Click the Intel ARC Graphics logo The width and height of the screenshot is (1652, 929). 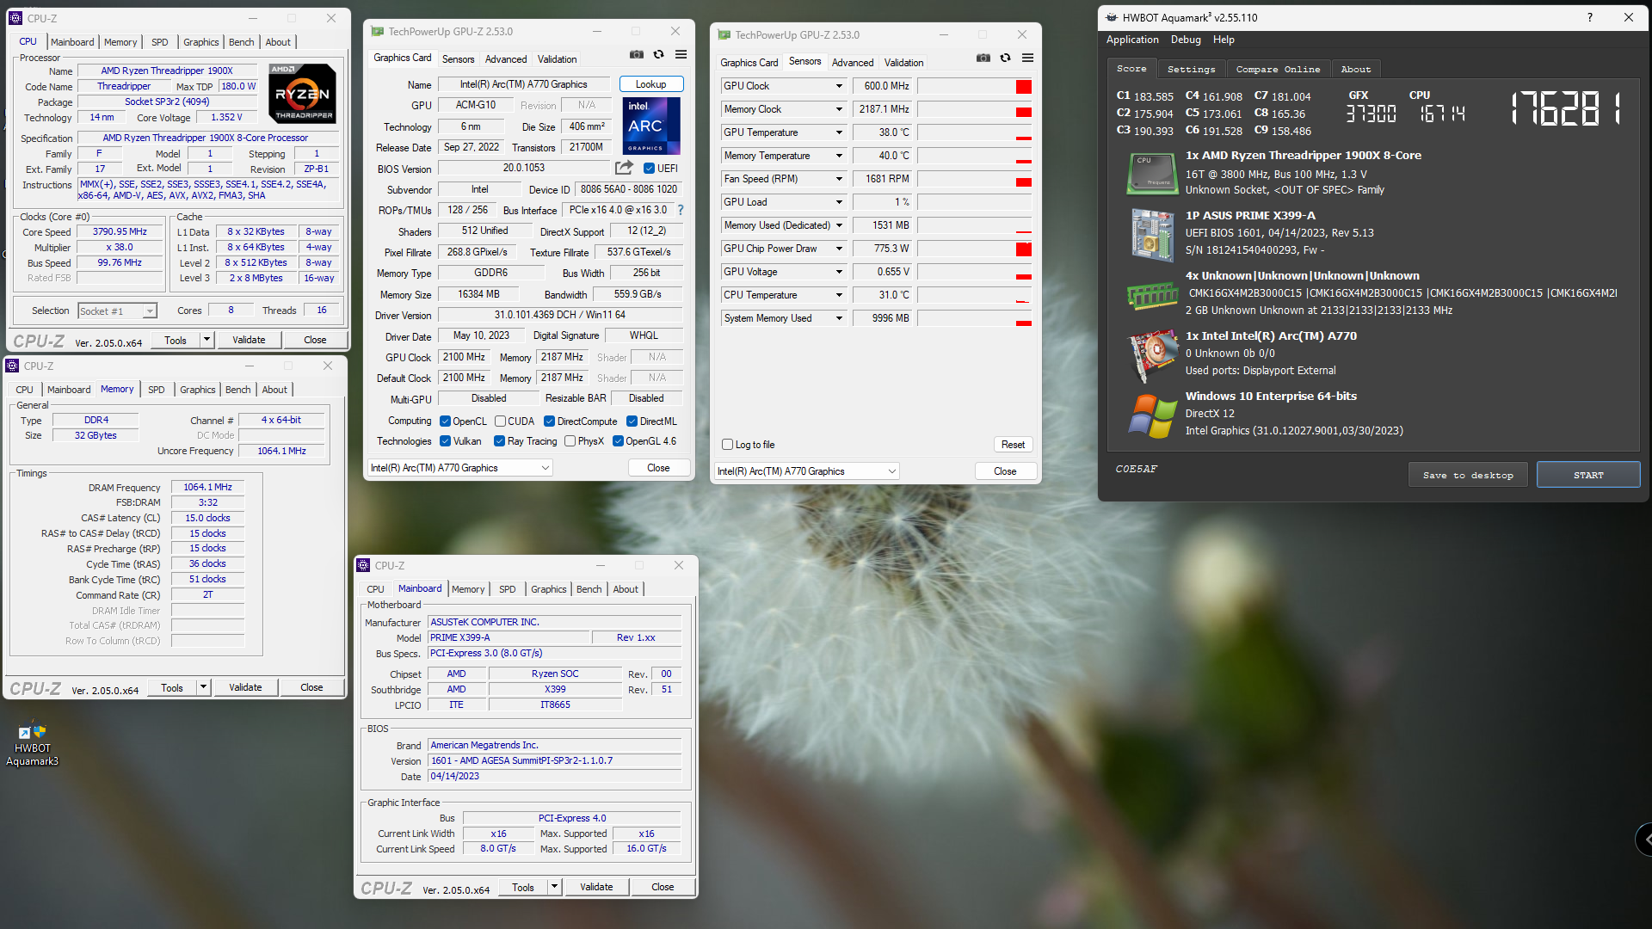point(651,126)
